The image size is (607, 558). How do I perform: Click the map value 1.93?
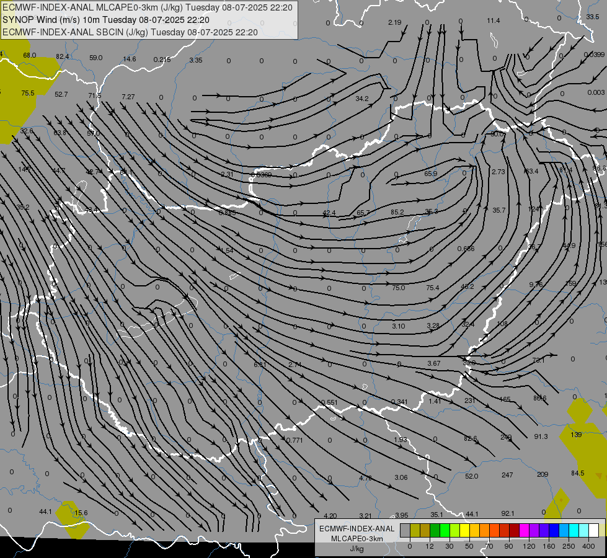401,440
